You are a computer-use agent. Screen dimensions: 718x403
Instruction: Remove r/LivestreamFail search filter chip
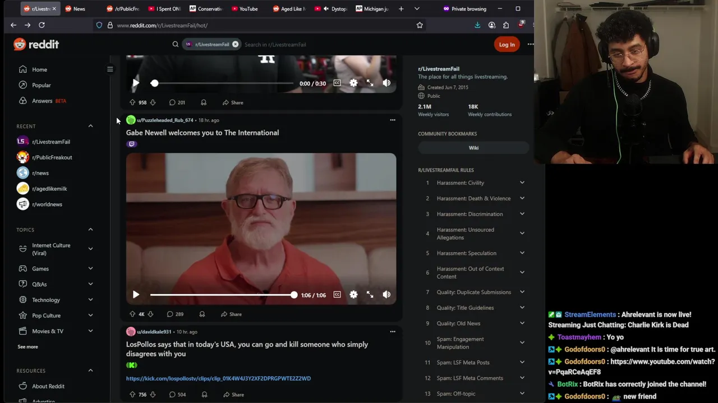coord(236,44)
